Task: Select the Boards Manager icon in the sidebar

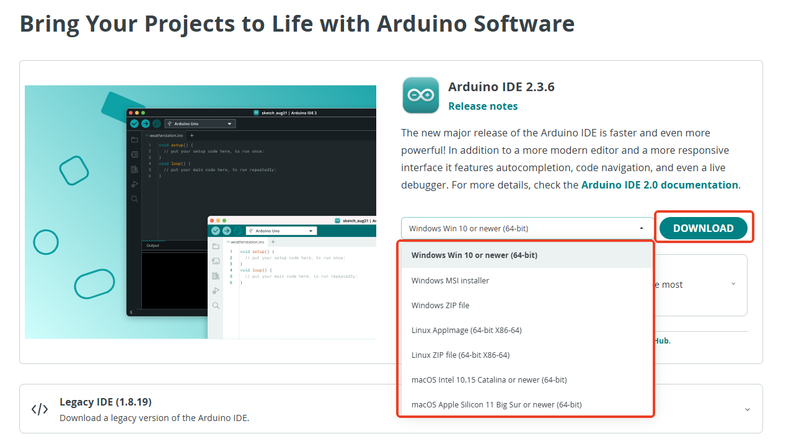Action: coord(134,154)
